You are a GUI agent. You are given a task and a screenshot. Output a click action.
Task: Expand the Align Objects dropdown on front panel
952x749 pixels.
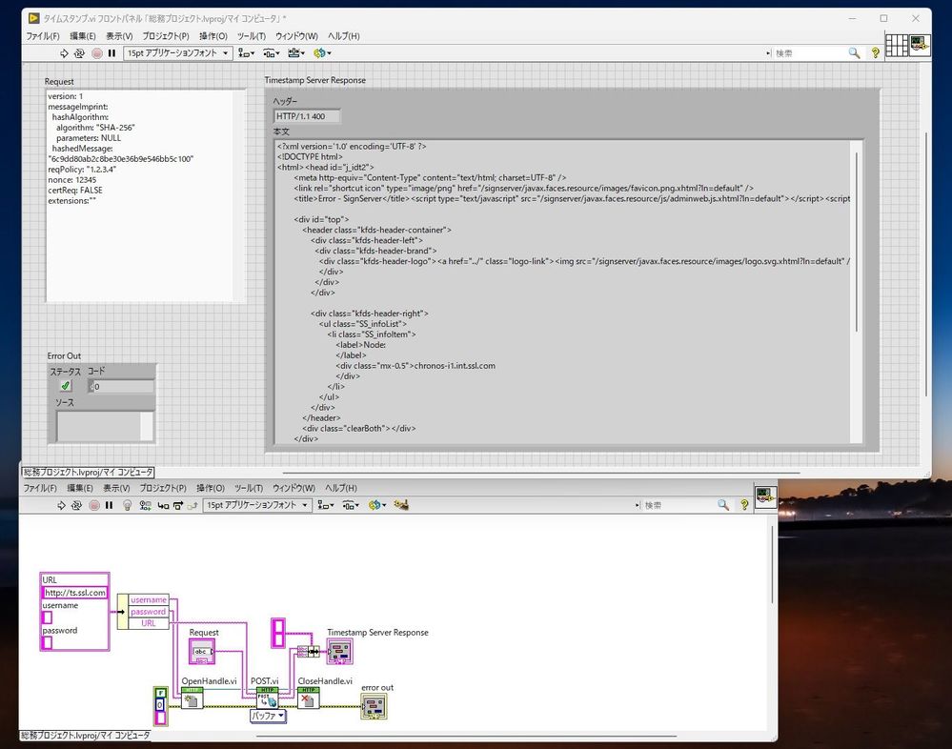point(247,53)
